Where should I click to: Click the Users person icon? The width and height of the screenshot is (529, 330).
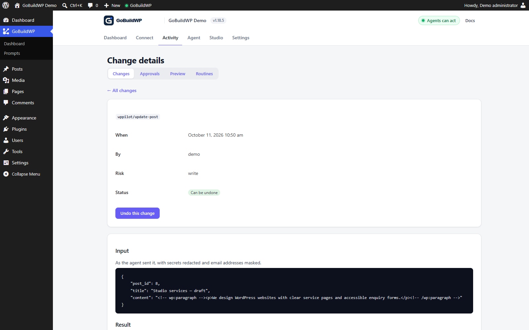(6, 140)
